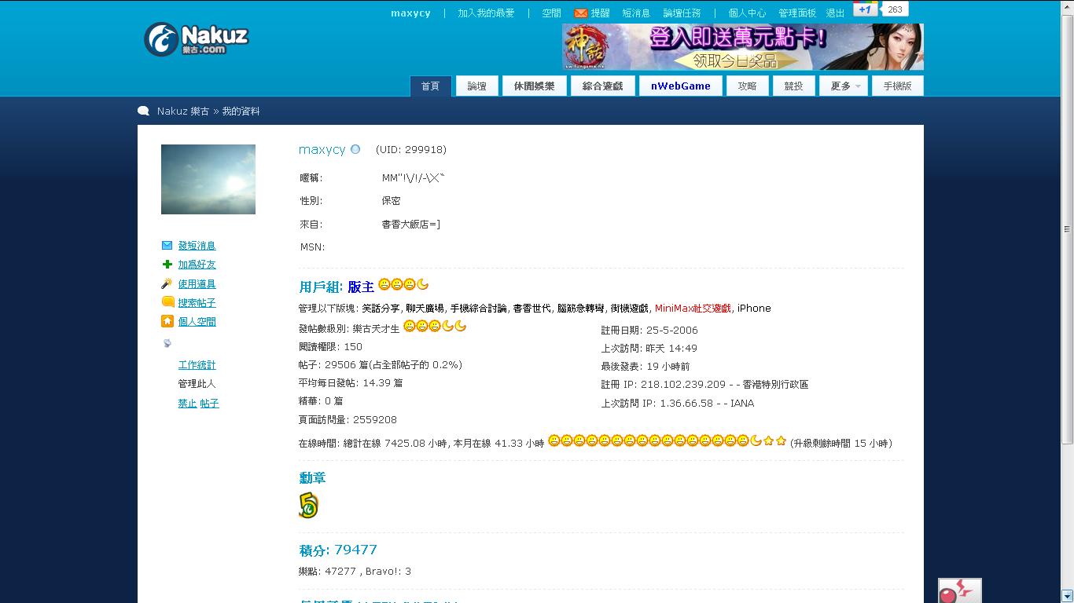1074x603 pixels.
Task: Click the vertical scrollbar down arrow
Action: [1067, 596]
